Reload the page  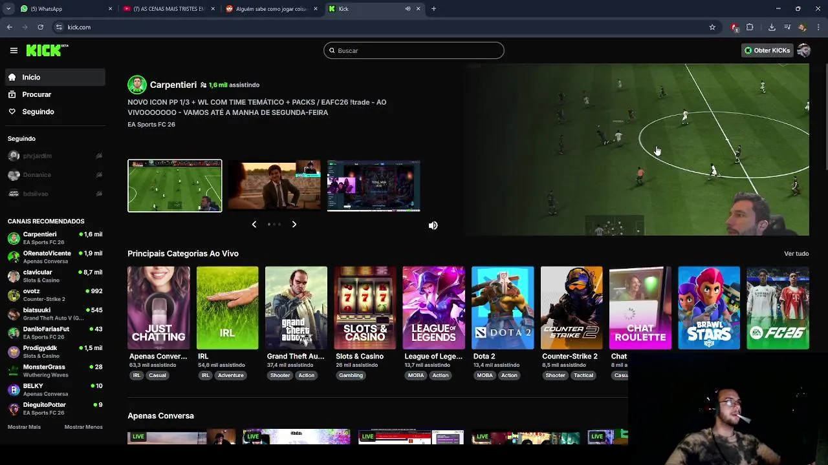(x=40, y=27)
